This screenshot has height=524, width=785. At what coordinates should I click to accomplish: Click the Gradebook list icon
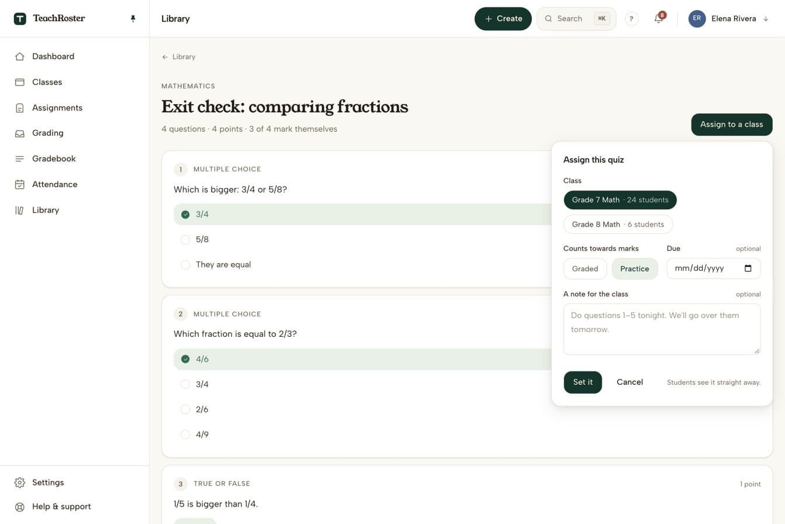(x=20, y=158)
